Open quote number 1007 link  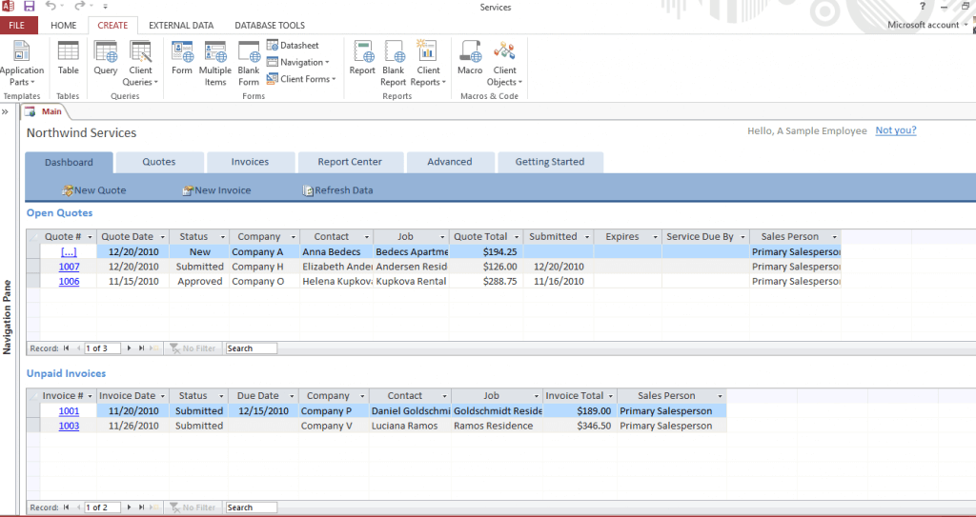coord(69,268)
